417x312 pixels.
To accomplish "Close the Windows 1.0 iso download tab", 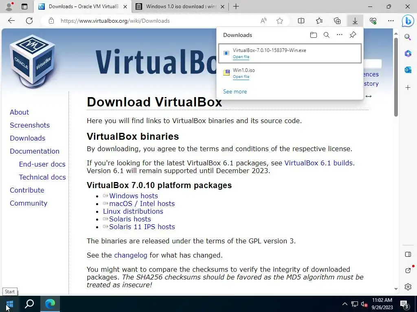I will pos(223,6).
